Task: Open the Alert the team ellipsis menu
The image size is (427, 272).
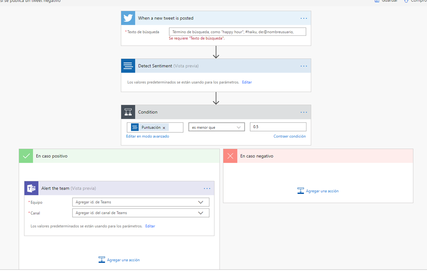Action: [207, 188]
